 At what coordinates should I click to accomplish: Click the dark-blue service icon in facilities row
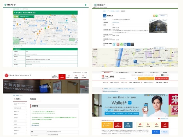(x=129, y=44)
